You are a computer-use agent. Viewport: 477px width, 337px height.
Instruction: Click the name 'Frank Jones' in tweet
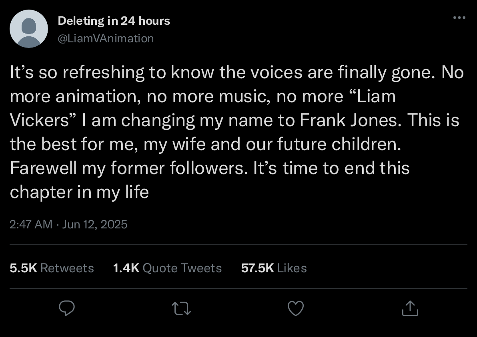[x=349, y=120]
